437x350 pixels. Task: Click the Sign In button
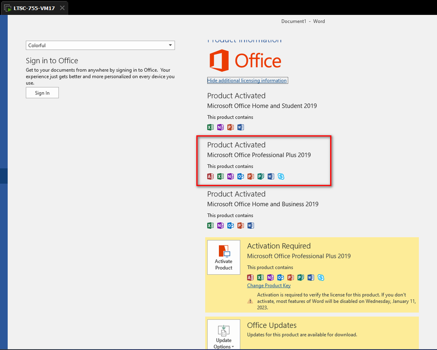pos(42,93)
